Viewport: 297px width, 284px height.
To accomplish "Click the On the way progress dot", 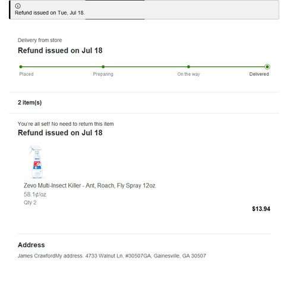I will tap(188, 67).
